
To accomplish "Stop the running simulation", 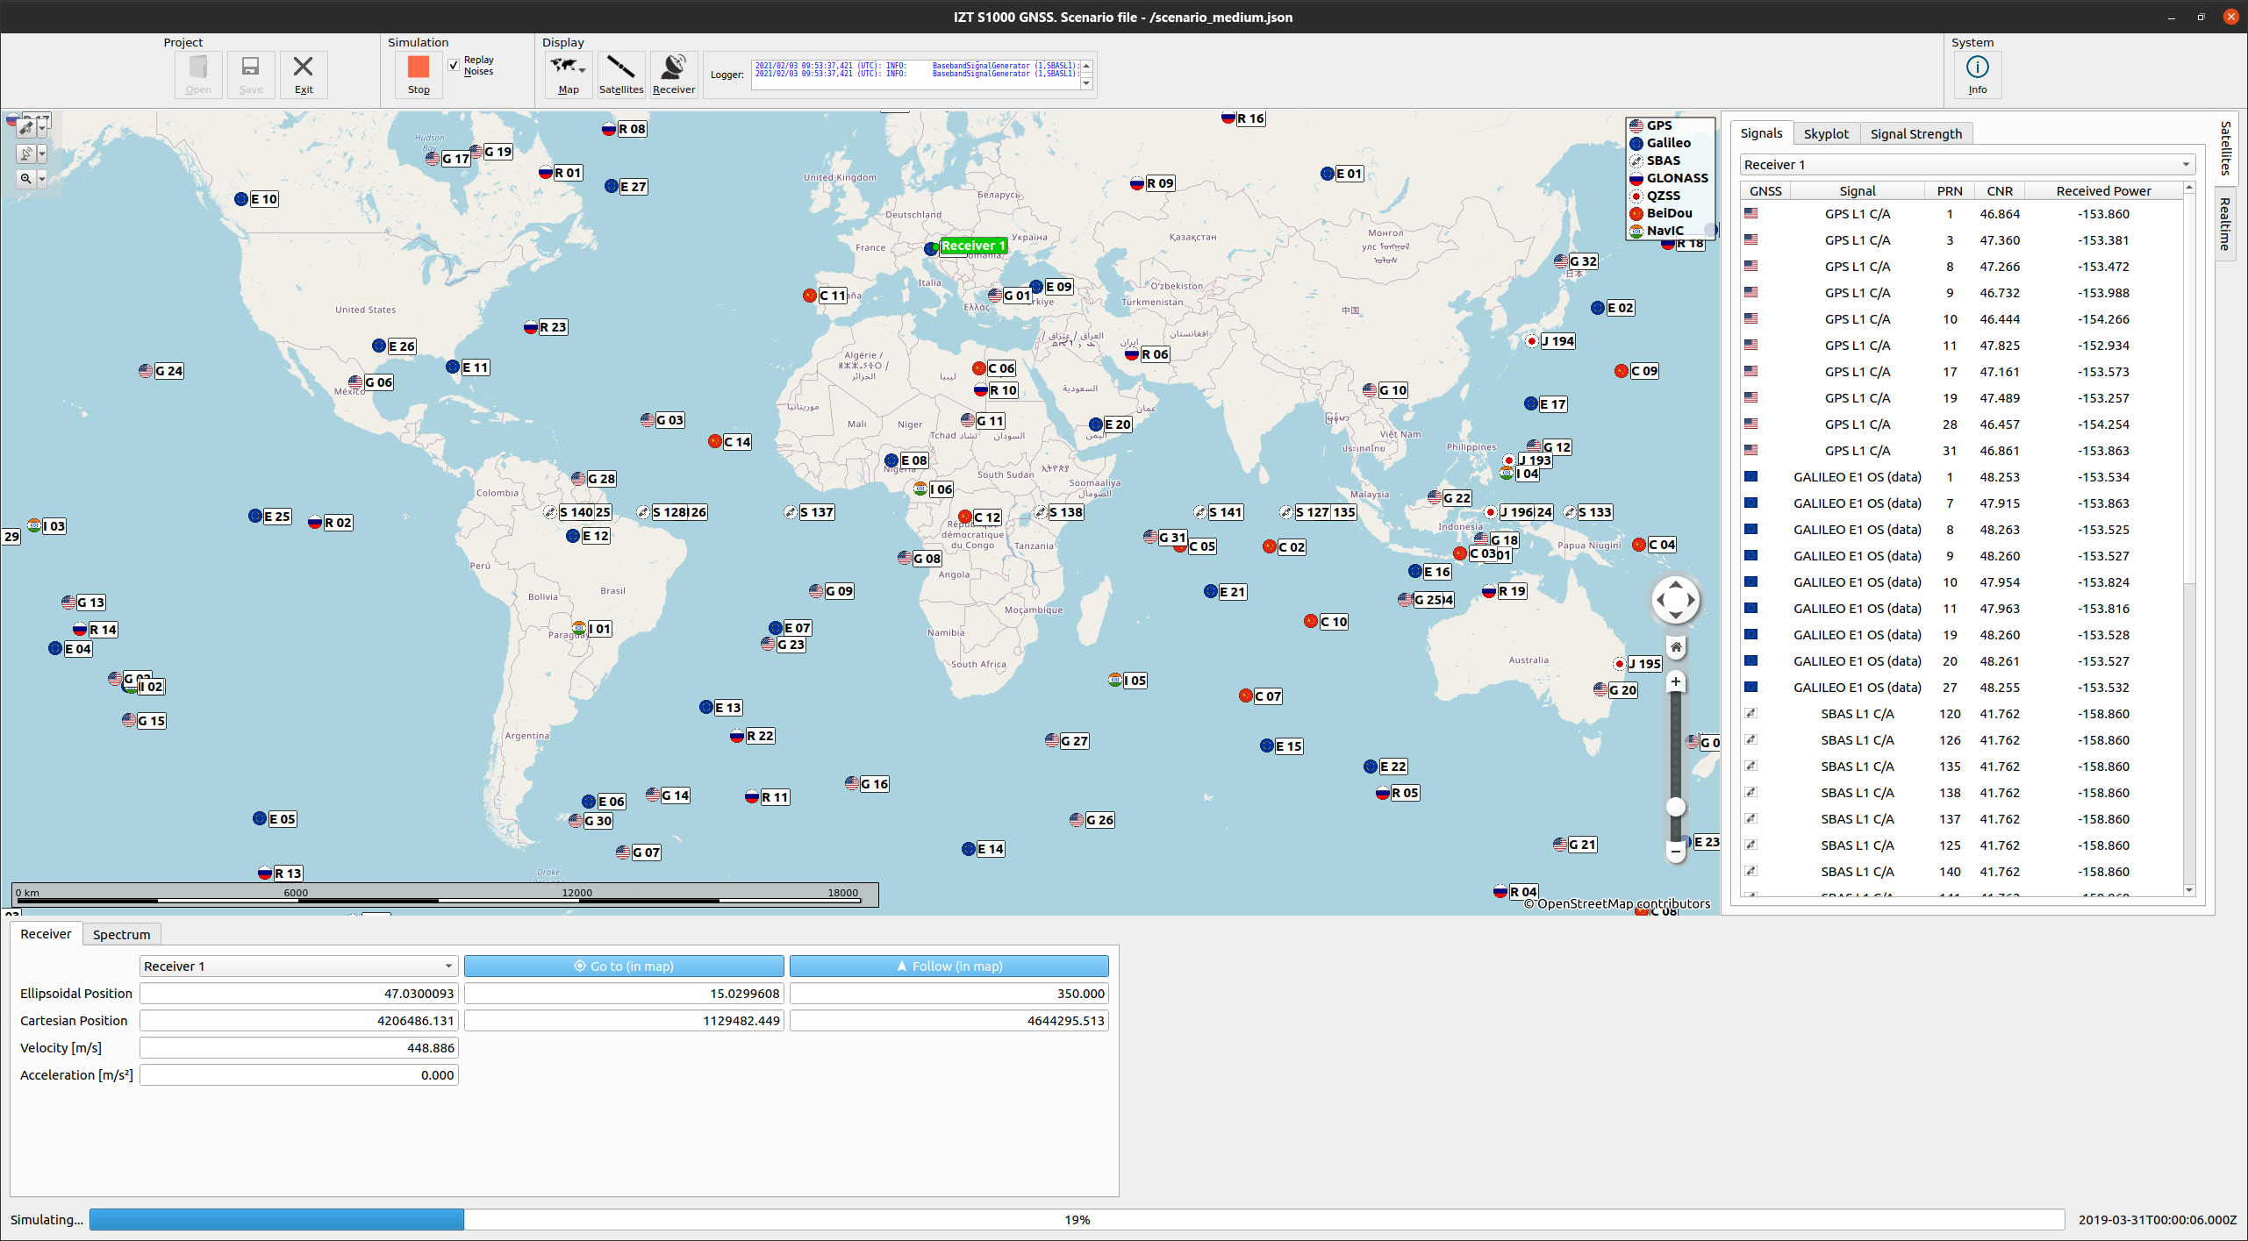I will coord(419,74).
